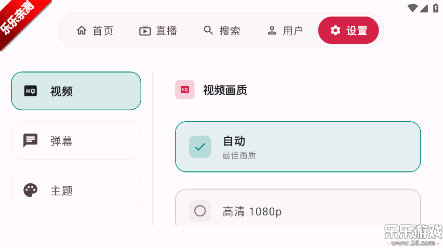Go to the 搜索 tab
Viewport: 443px width, 248px height.
[x=230, y=31]
